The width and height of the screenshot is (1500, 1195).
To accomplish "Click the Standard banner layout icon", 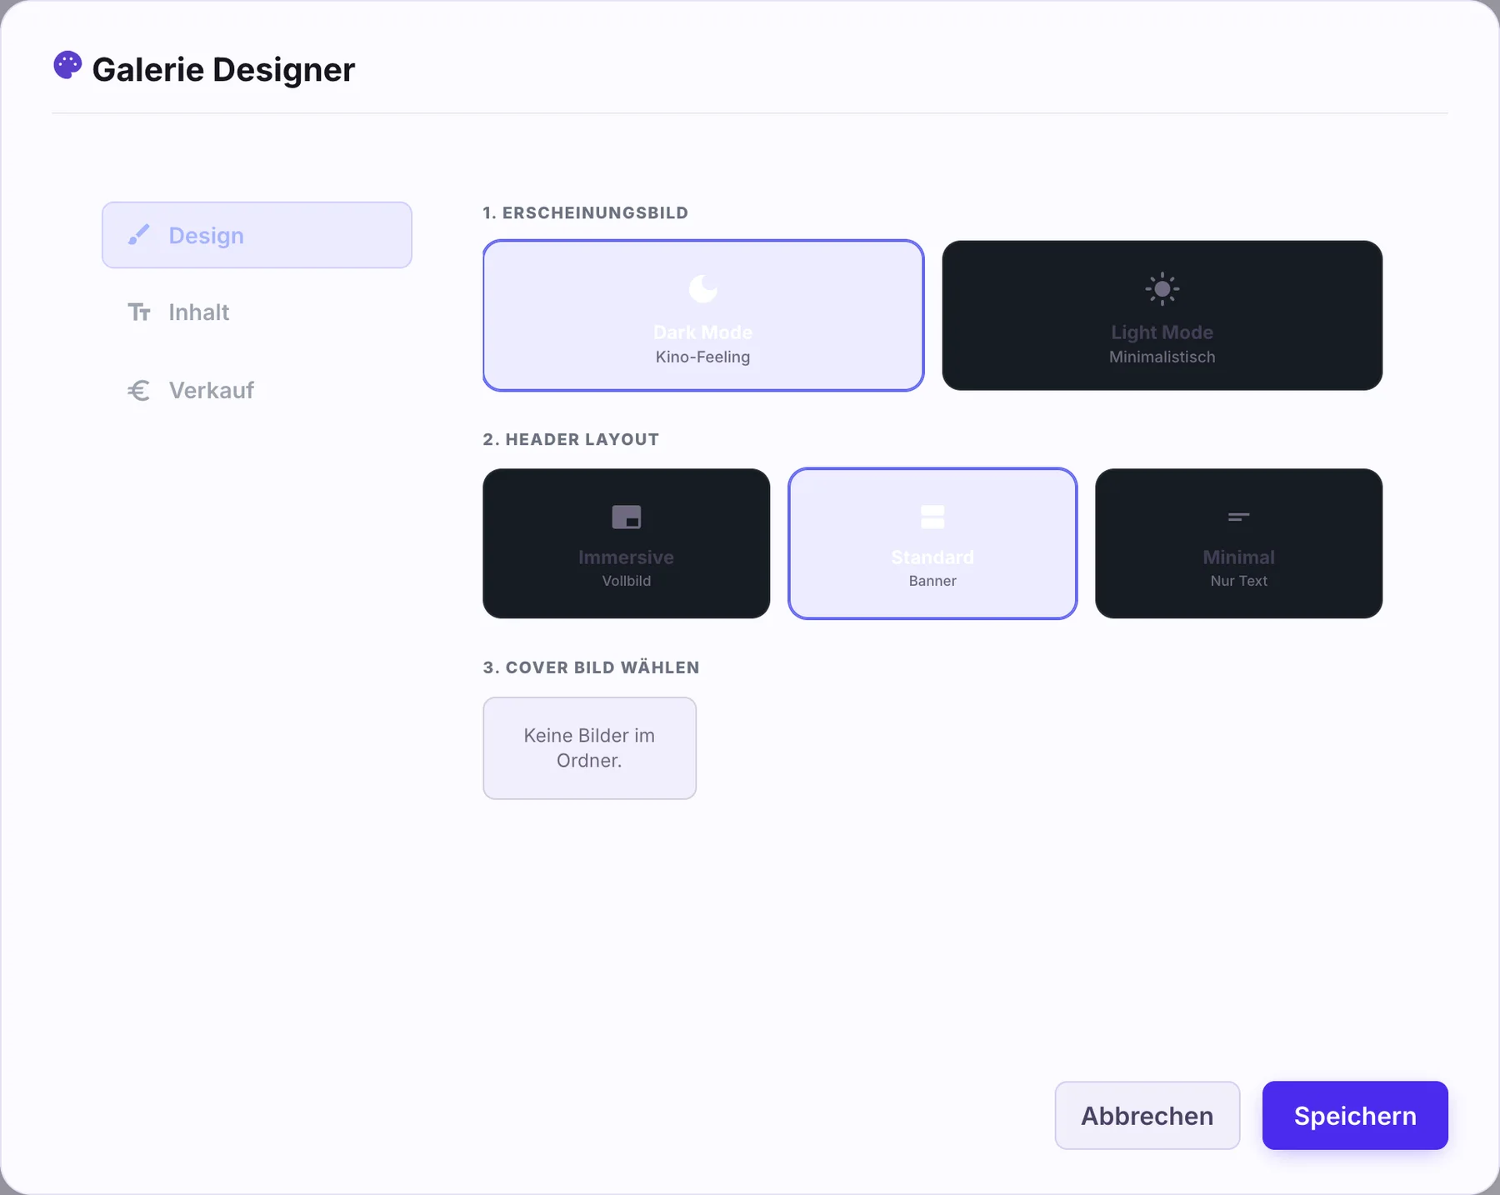I will click(x=932, y=517).
